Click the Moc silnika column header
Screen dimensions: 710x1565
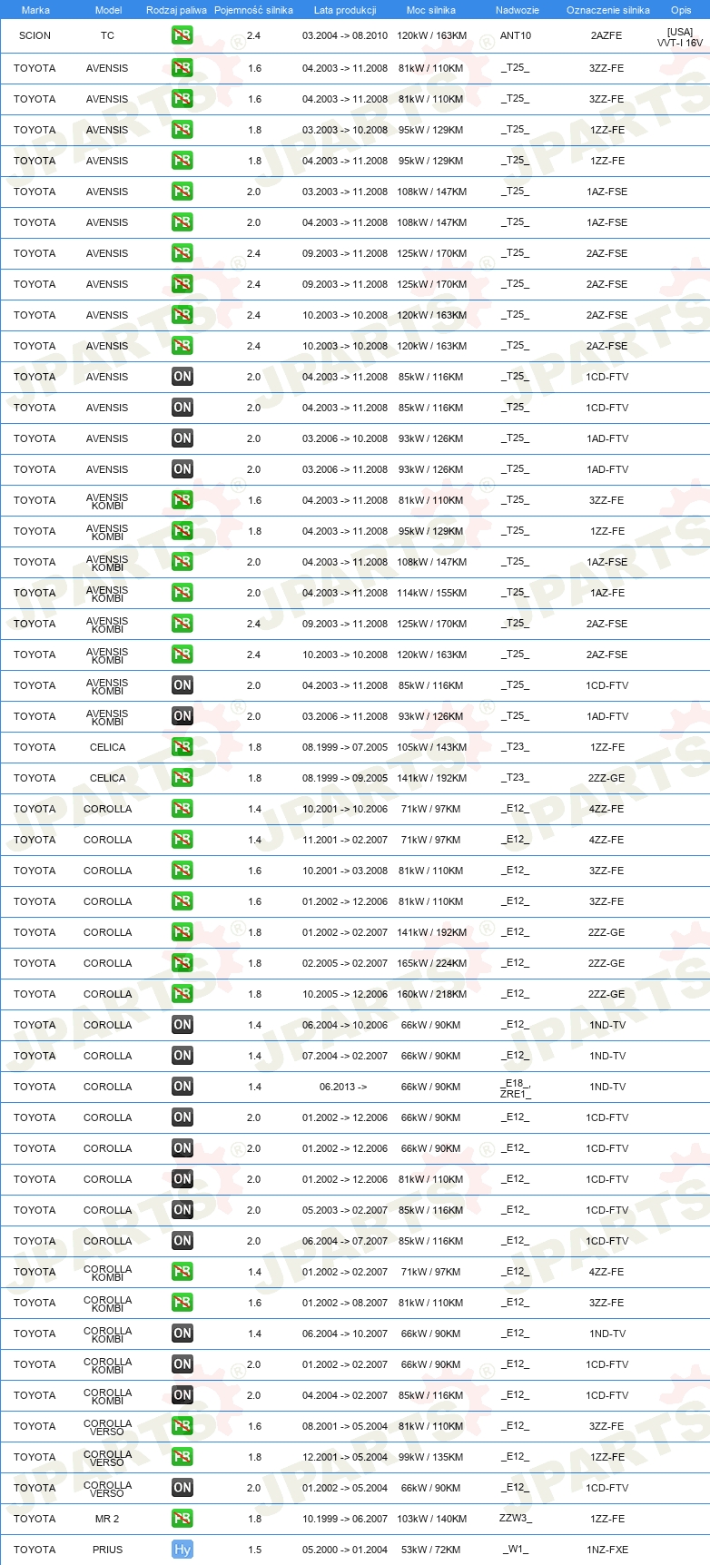[x=431, y=10]
